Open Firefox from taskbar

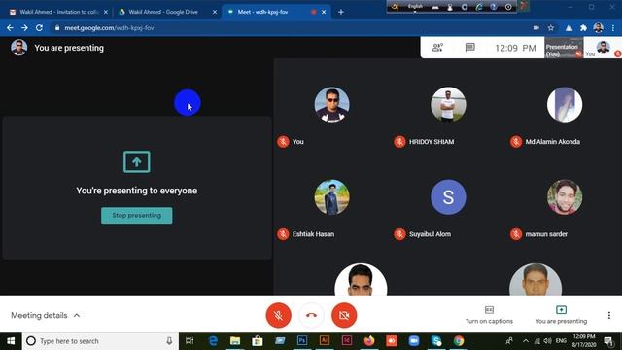(369, 341)
